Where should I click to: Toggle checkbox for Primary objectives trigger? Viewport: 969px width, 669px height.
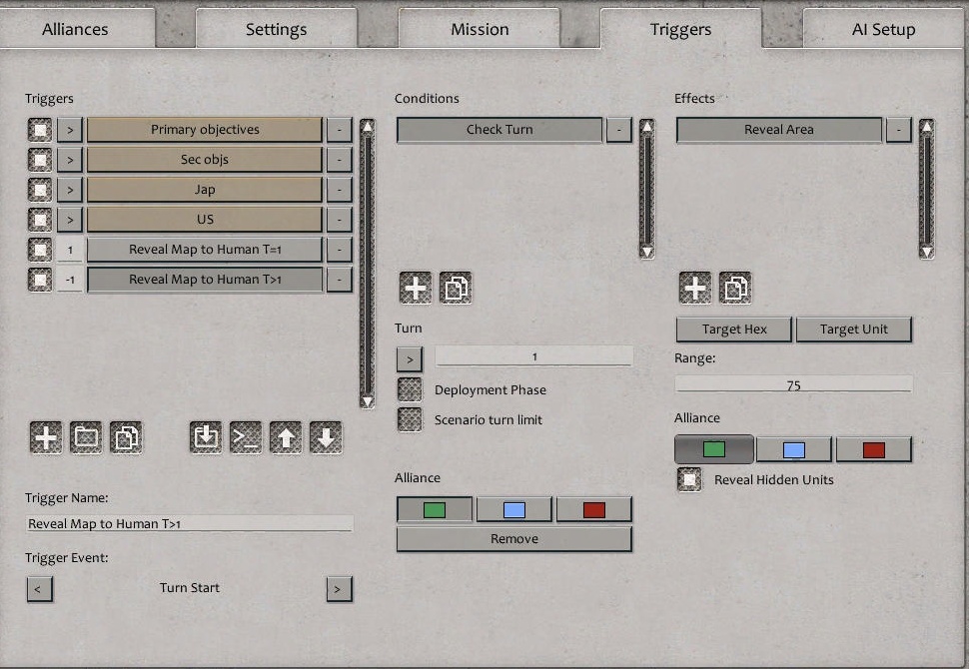[40, 130]
